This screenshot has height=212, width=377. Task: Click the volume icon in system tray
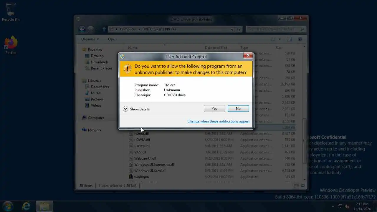(347, 206)
